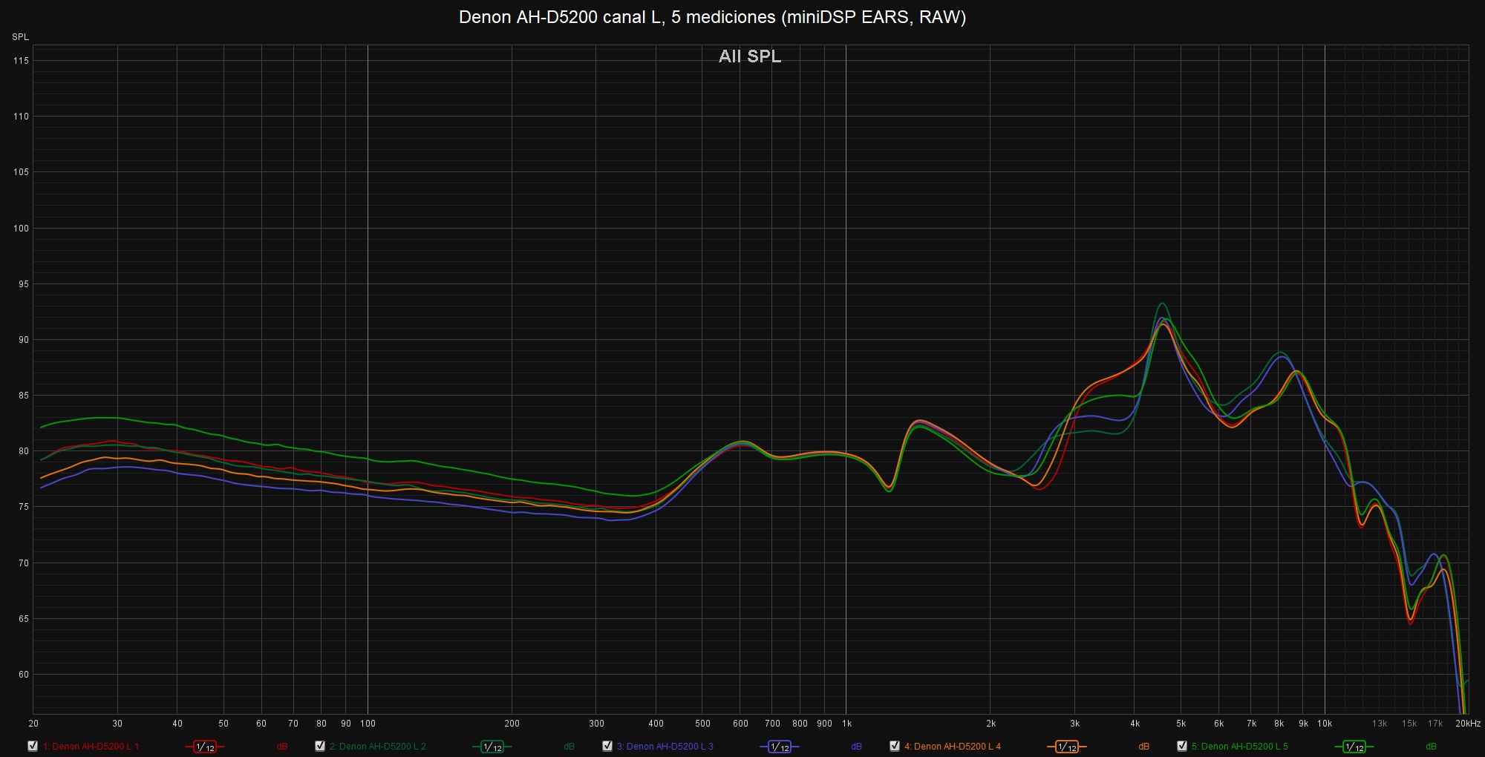This screenshot has height=757, width=1485.
Task: Hide the Denon AH-D5200 L 2 trace
Action: (x=320, y=746)
